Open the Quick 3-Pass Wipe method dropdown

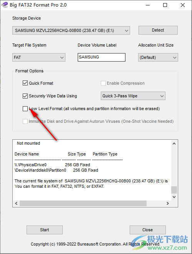(133, 96)
